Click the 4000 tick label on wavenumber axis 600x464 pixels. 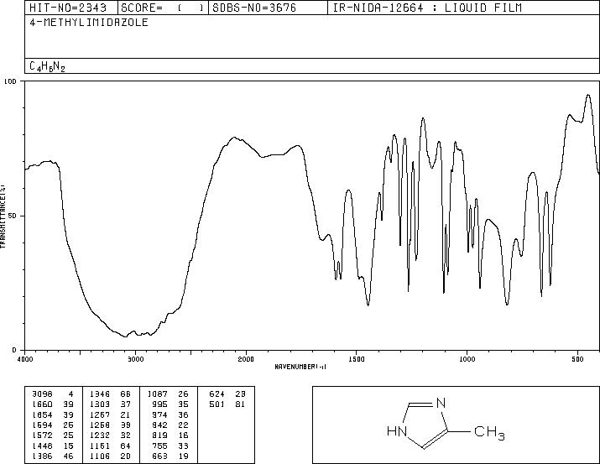coord(25,359)
